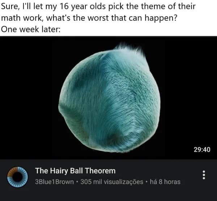
Task: Click the 305 mil visualizações view count
Action: [x=112, y=182]
